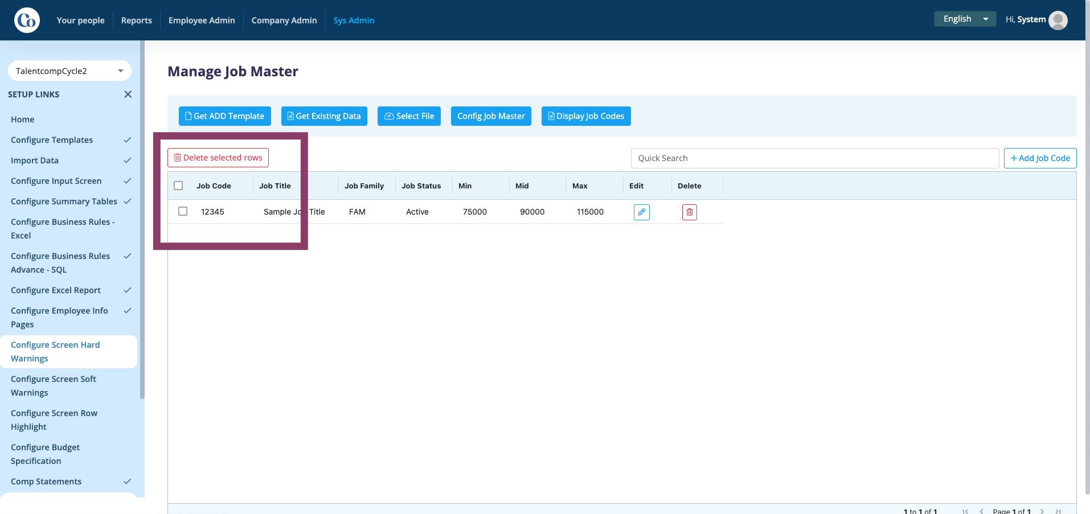The height and width of the screenshot is (514, 1090).
Task: Jump to first page pagination icon
Action: point(965,511)
